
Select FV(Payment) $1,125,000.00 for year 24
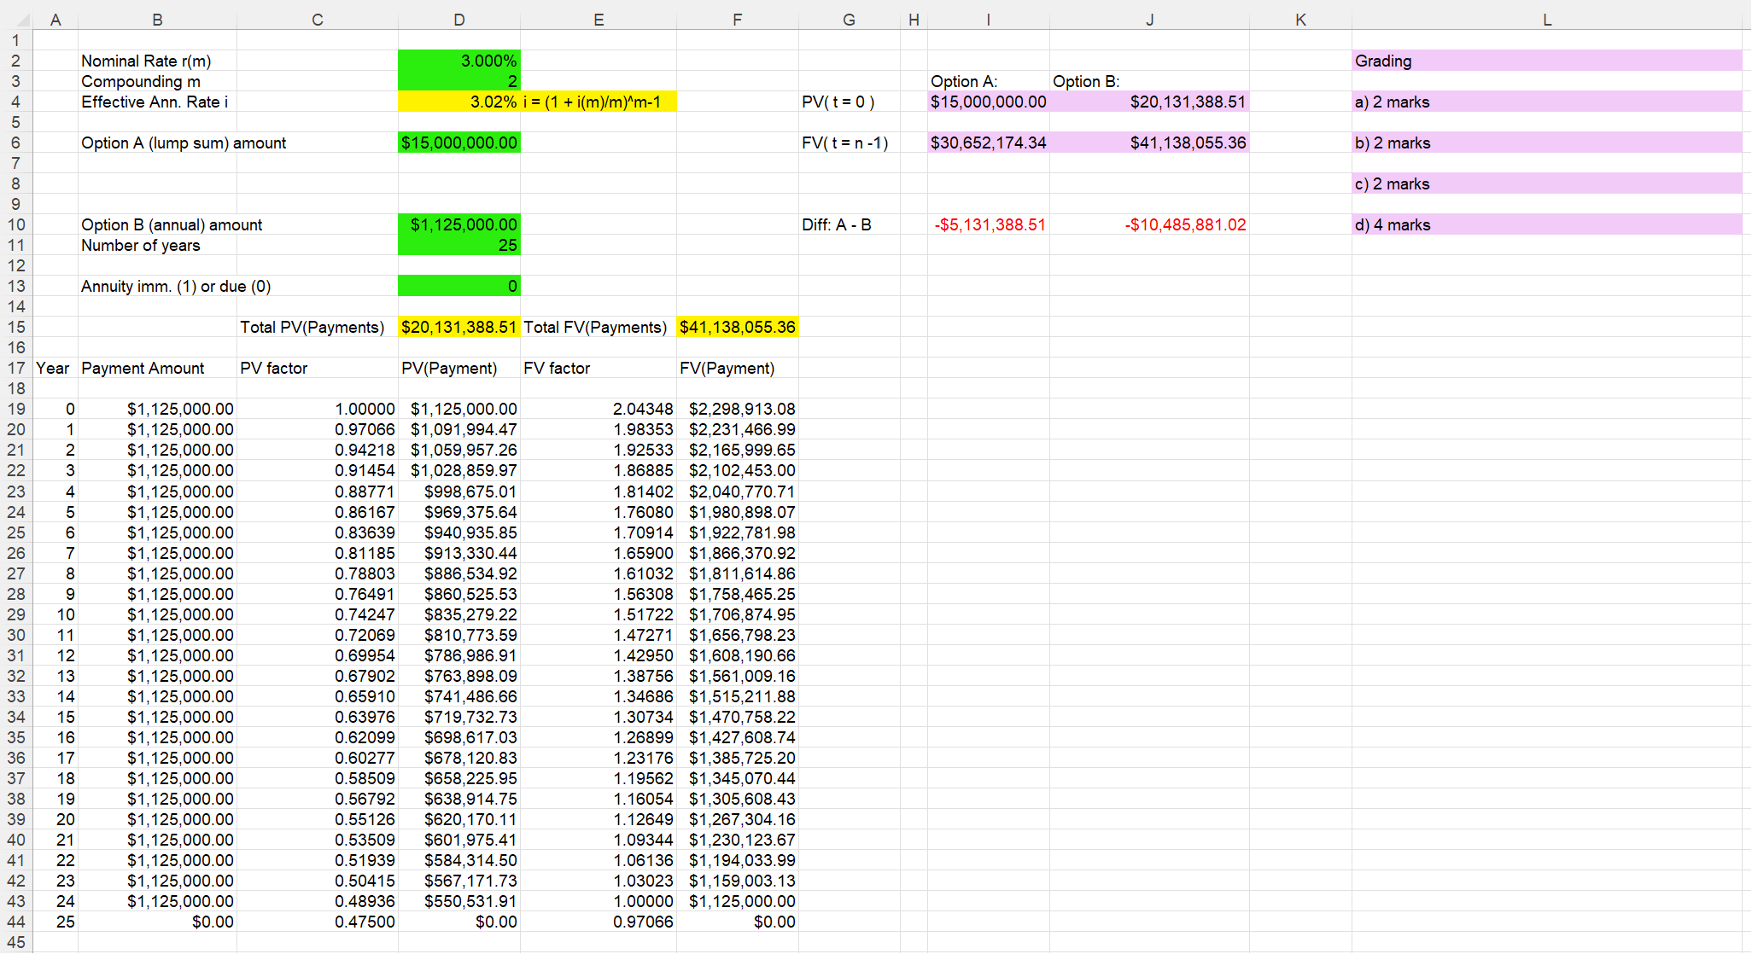tap(738, 901)
